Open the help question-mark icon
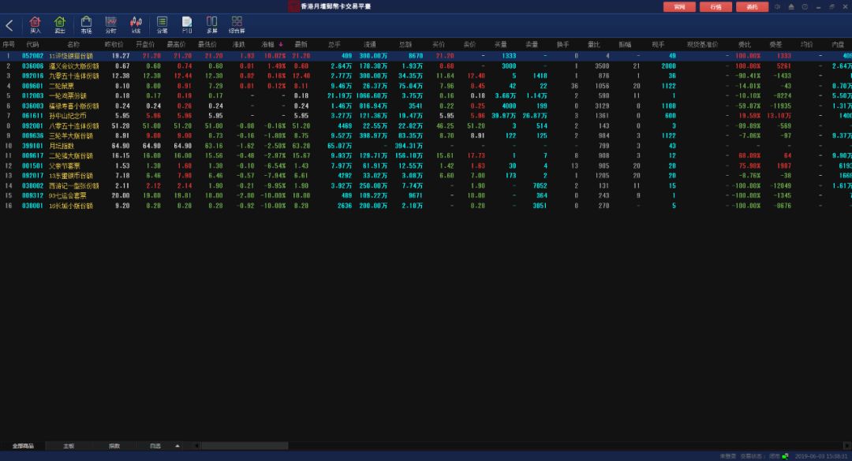Viewport: 852px width, 461px height. (805, 6)
